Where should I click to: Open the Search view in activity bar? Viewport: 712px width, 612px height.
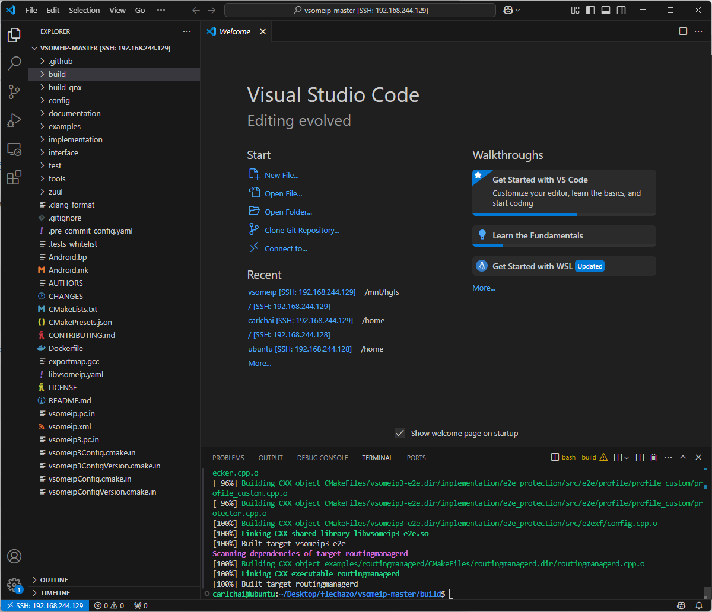pyautogui.click(x=14, y=63)
